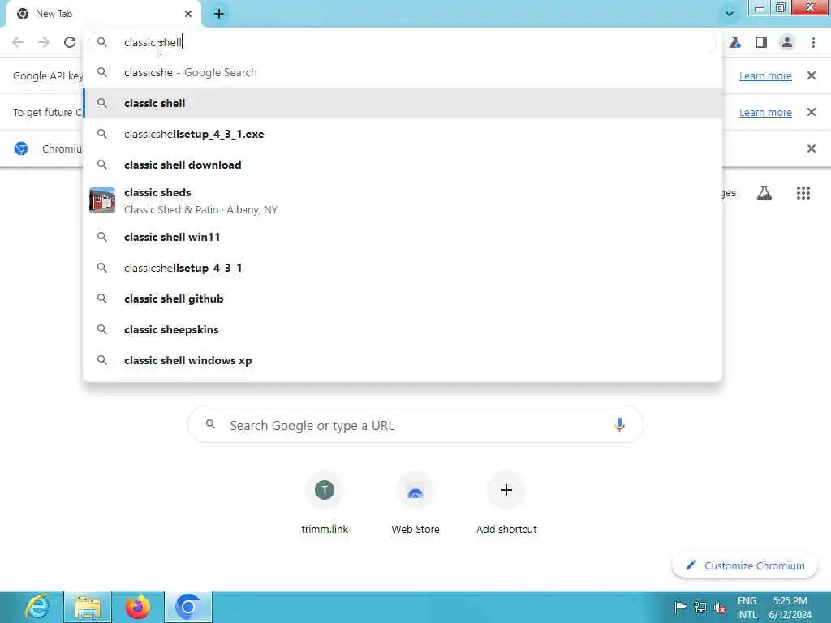The height and width of the screenshot is (623, 831).
Task: Dismiss the Chromium default browser infobar
Action: (x=812, y=149)
